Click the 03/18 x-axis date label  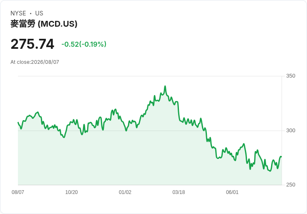tap(179, 192)
